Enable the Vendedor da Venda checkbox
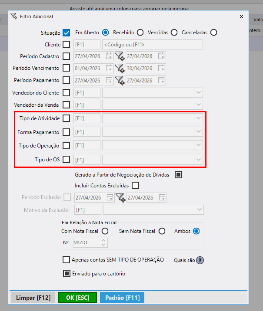This screenshot has width=263, height=311. coord(66,105)
